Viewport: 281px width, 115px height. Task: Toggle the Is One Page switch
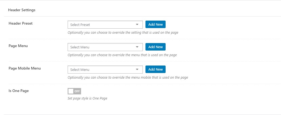point(74,91)
